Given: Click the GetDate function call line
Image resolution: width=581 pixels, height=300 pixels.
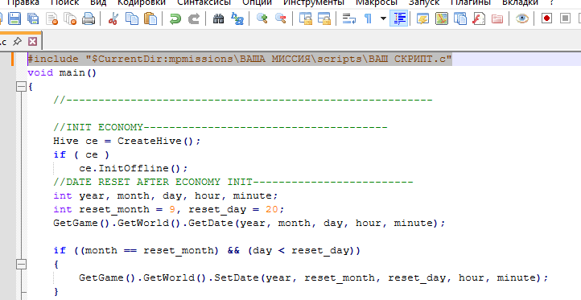Looking at the screenshot, I should 249,224.
